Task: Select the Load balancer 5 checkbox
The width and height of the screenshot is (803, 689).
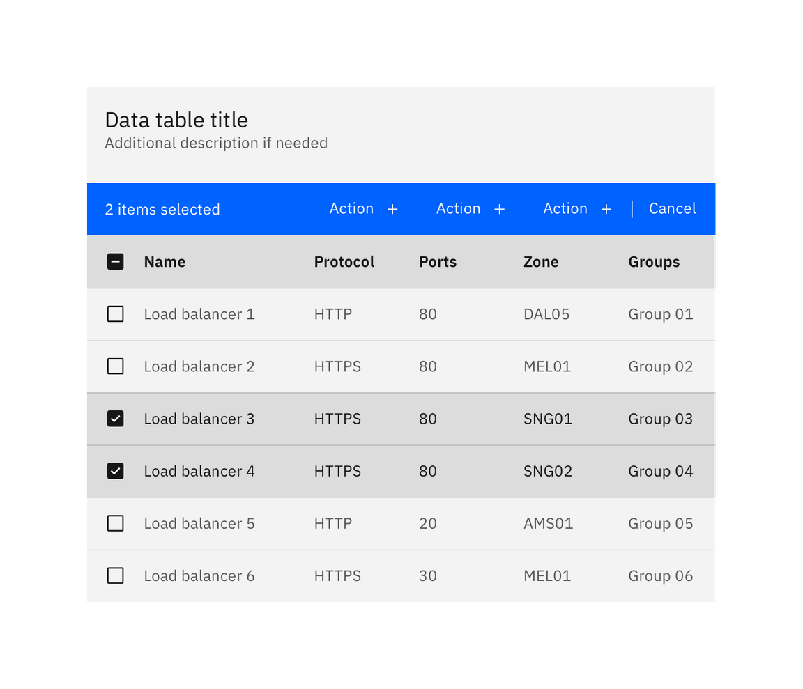Action: pos(115,523)
